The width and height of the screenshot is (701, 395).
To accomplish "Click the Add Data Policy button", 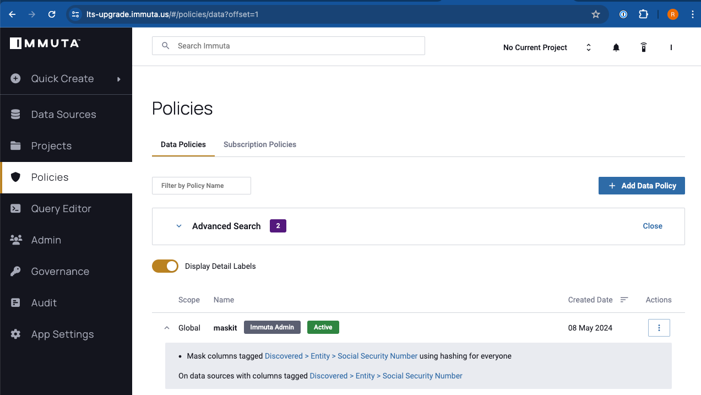I will pos(642,186).
